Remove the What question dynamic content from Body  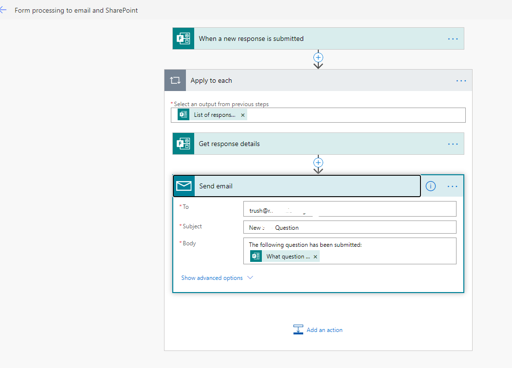[315, 256]
